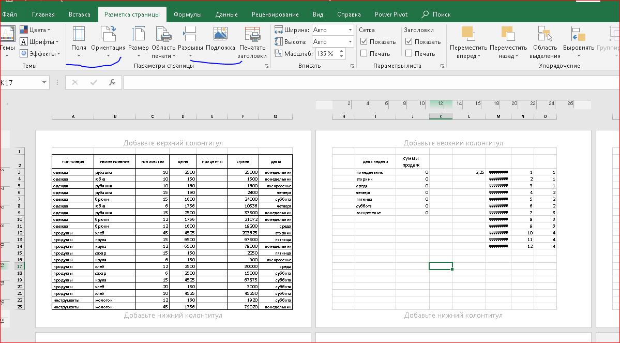Click Добавьте верхний колонтитул on first page

[173, 143]
